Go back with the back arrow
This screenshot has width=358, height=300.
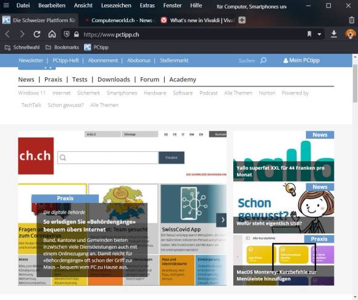point(7,34)
